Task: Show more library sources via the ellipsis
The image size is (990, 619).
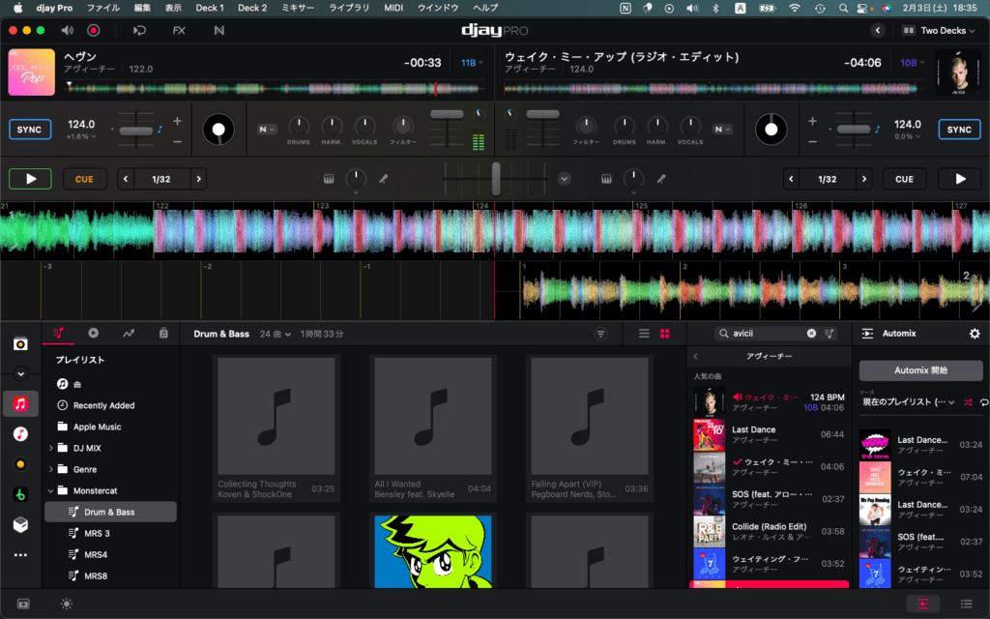Action: tap(21, 555)
